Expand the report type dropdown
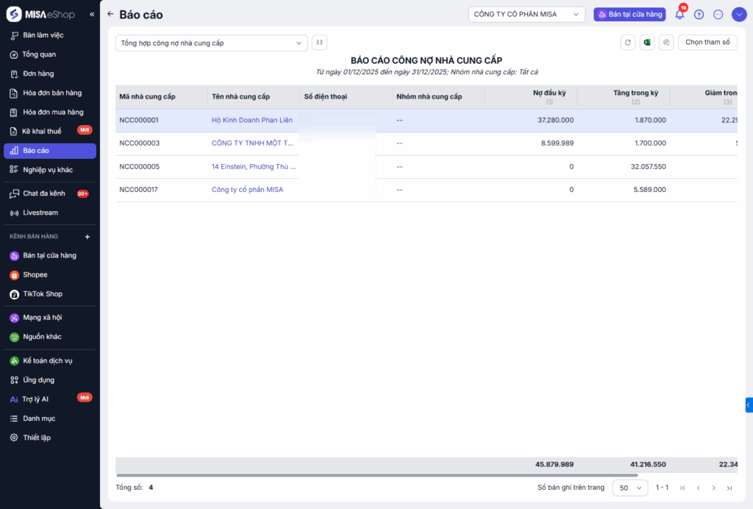Image resolution: width=753 pixels, height=509 pixels. [211, 43]
